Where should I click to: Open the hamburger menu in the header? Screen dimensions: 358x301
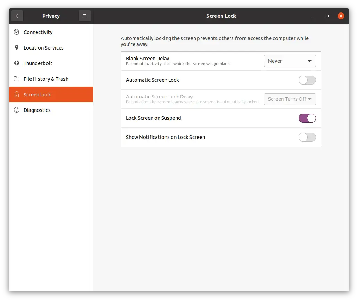coord(85,16)
